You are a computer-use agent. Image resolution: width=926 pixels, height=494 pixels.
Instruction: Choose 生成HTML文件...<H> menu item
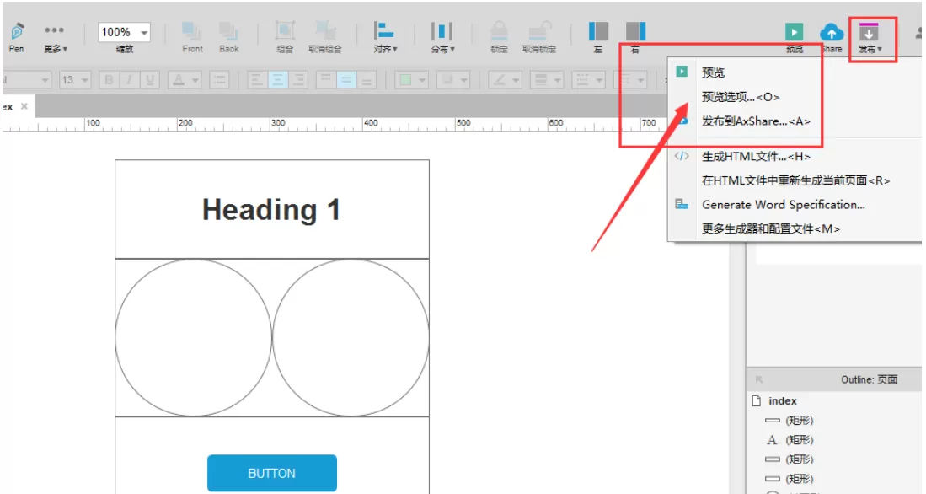pos(756,156)
